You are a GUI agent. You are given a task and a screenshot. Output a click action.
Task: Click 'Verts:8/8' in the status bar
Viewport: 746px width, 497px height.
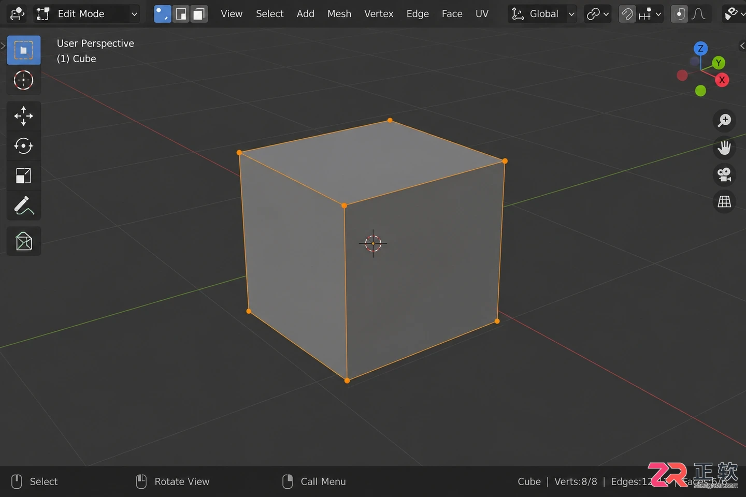point(576,481)
